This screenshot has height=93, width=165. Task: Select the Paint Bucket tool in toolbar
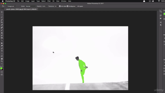(2, 41)
